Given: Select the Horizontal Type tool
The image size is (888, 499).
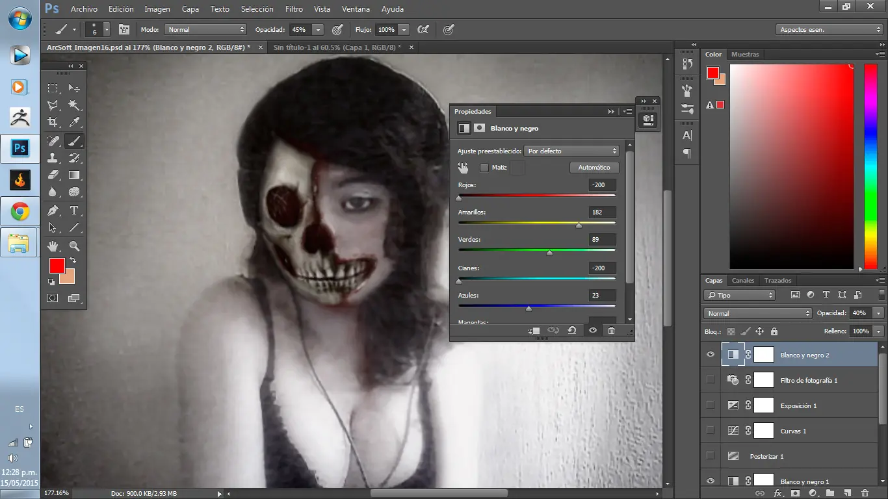Looking at the screenshot, I should [74, 210].
